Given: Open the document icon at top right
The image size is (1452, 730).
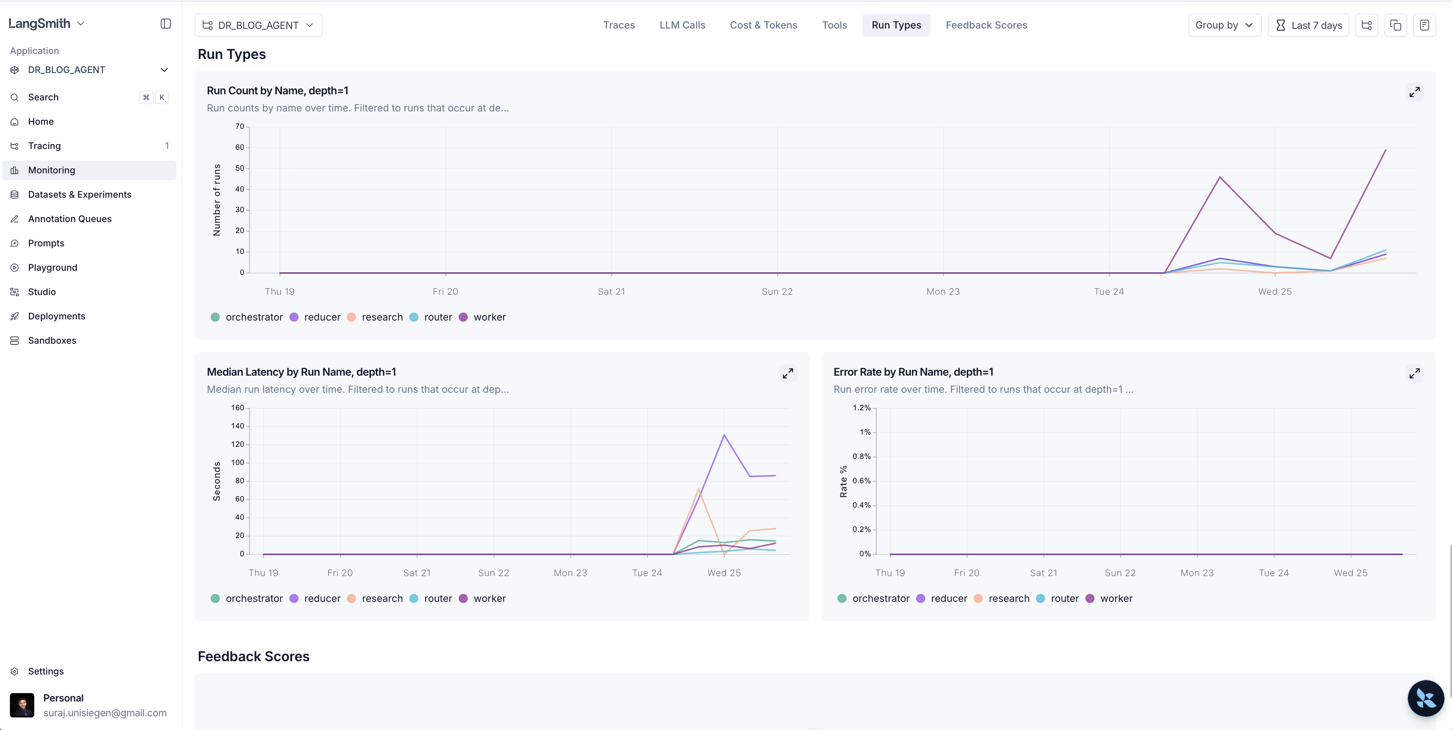Looking at the screenshot, I should point(1424,25).
